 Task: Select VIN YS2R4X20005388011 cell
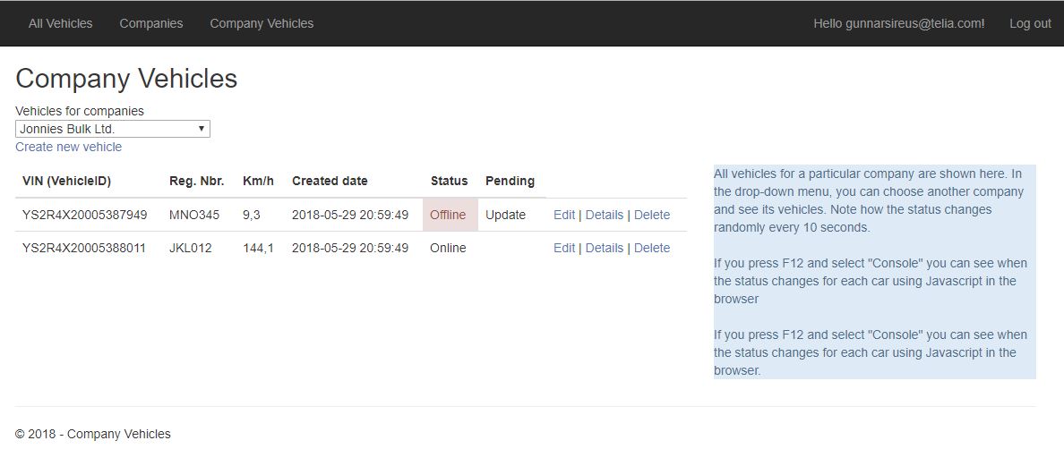pos(84,248)
